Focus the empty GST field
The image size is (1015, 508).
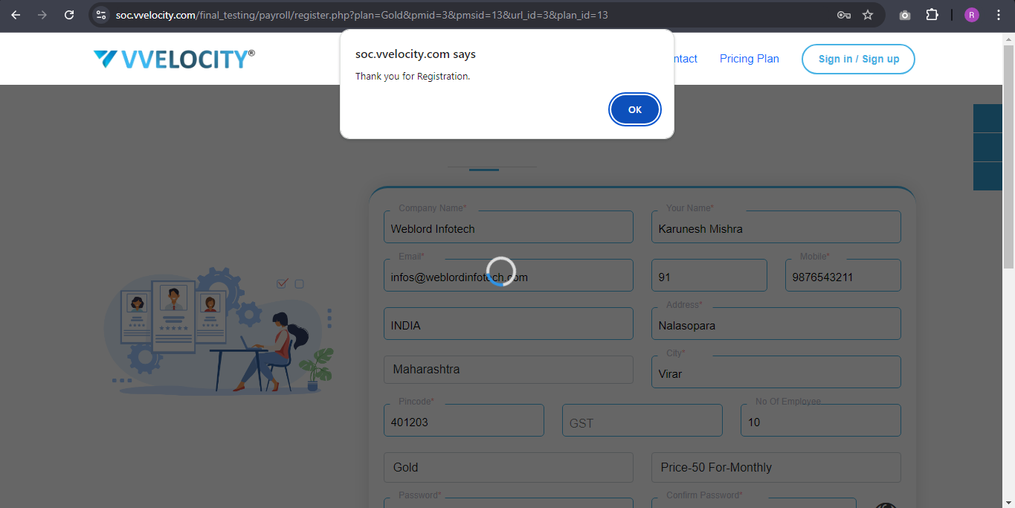pos(642,422)
